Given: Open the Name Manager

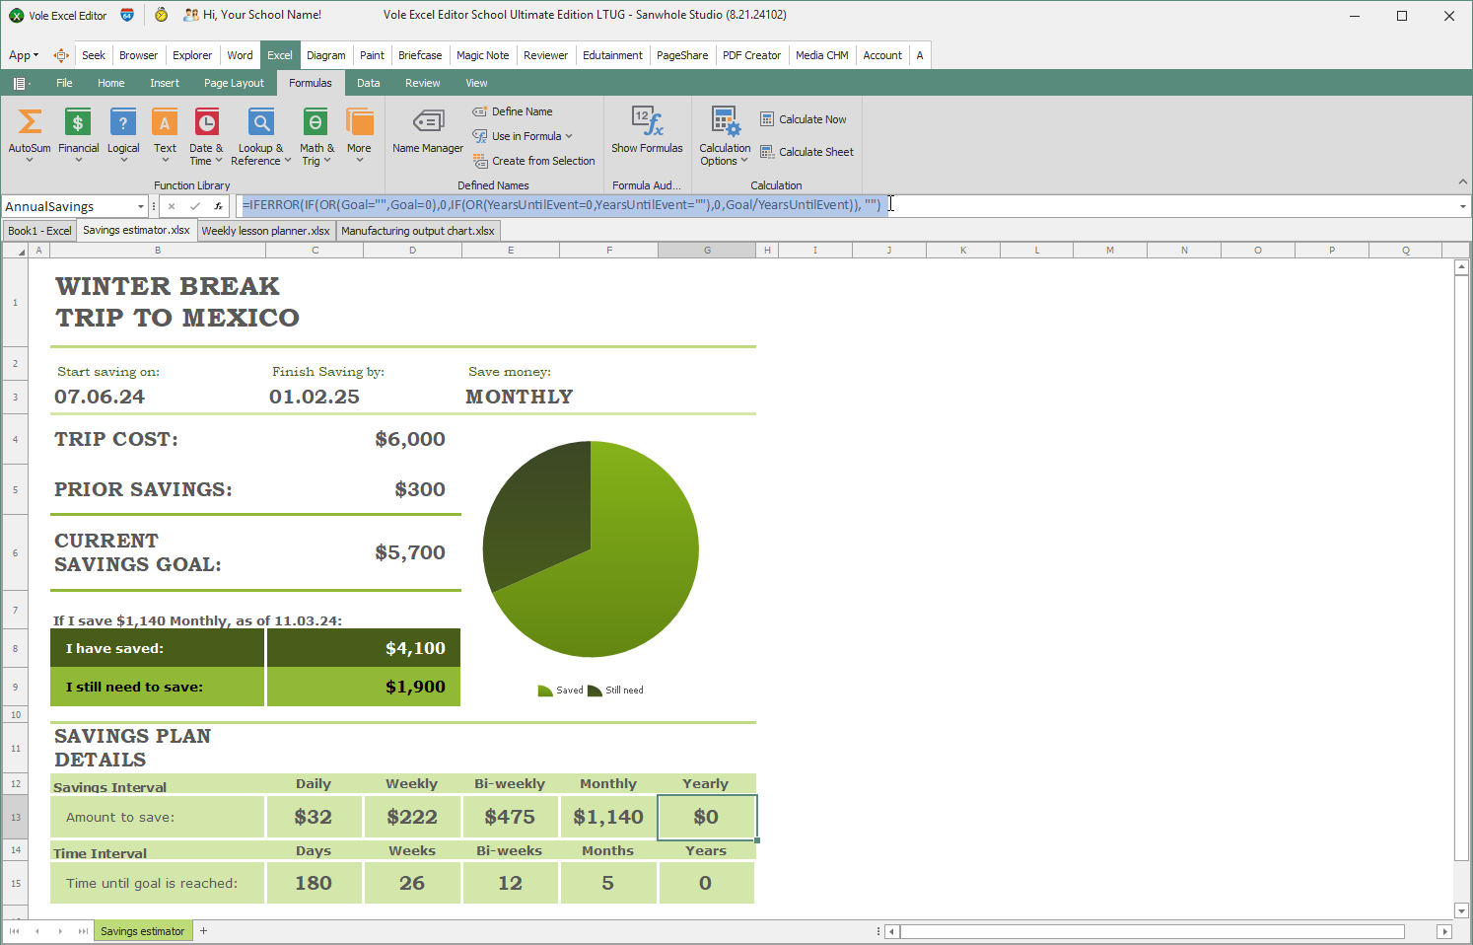Looking at the screenshot, I should tap(428, 132).
